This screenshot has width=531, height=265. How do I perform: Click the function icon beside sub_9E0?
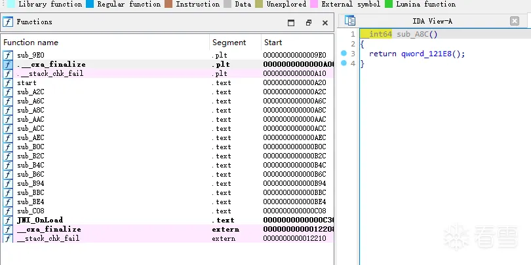pos(8,55)
